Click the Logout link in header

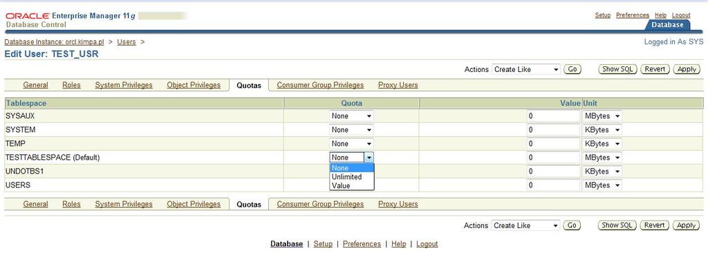point(681,15)
